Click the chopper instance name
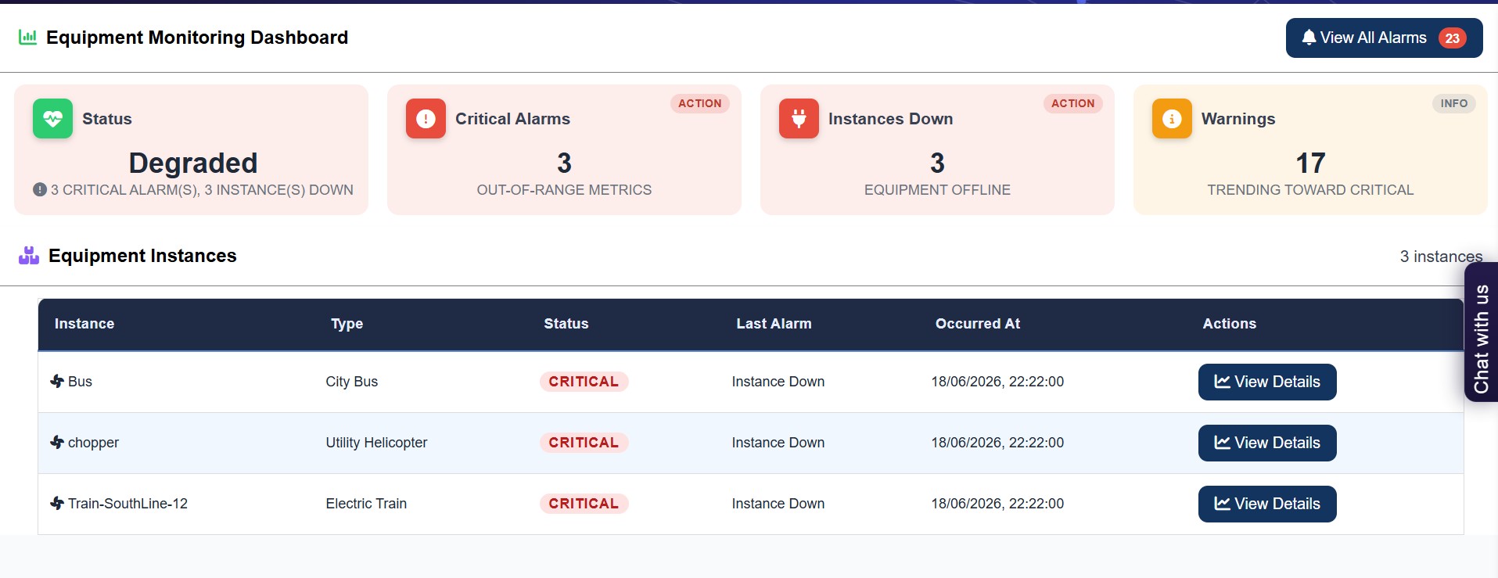1498x578 pixels. 93,443
